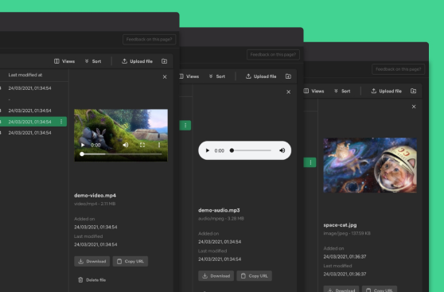Open Views in the leftmost window
444x292 pixels.
[64, 61]
